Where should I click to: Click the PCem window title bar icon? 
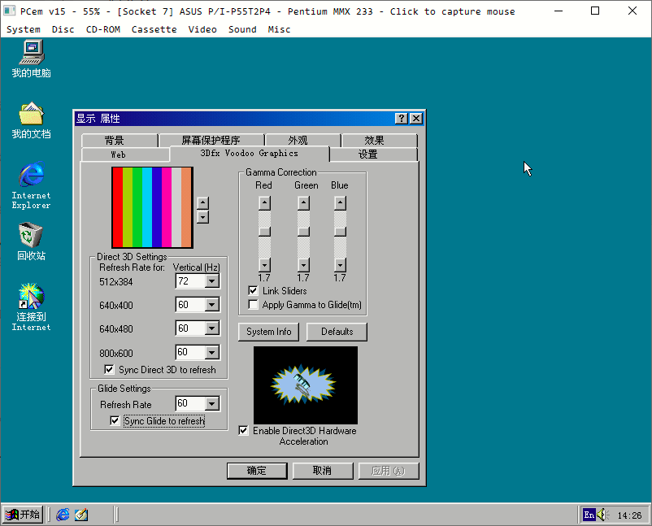click(x=9, y=11)
